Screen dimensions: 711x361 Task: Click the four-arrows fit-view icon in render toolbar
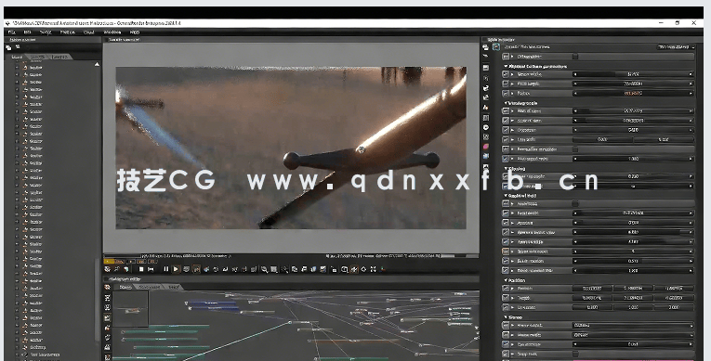(x=374, y=269)
